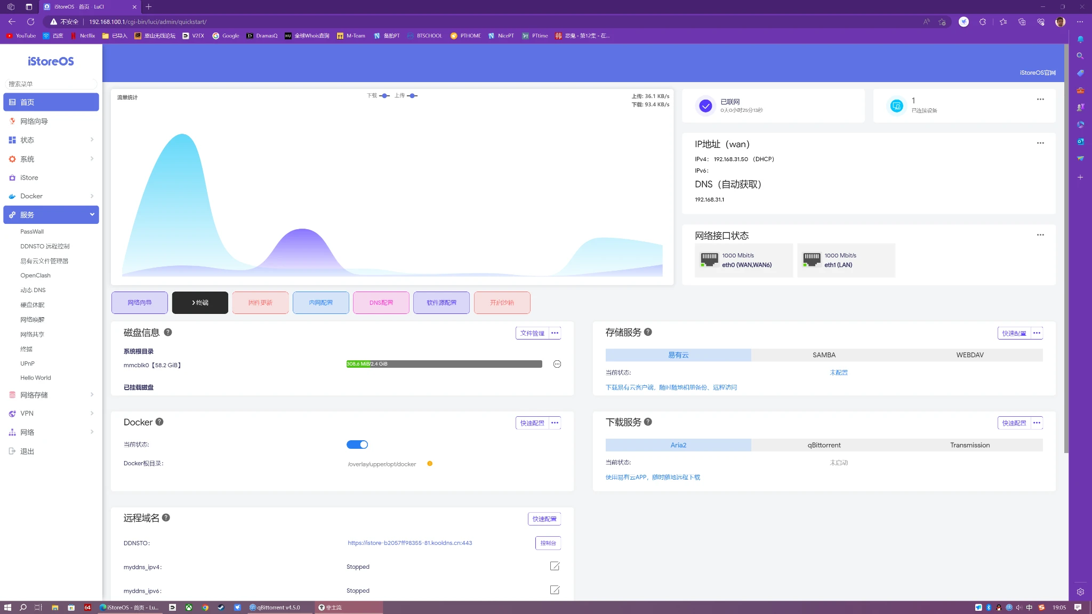The image size is (1092, 614).
Task: Click the edit icon for myddns_ipv6
Action: click(x=555, y=590)
